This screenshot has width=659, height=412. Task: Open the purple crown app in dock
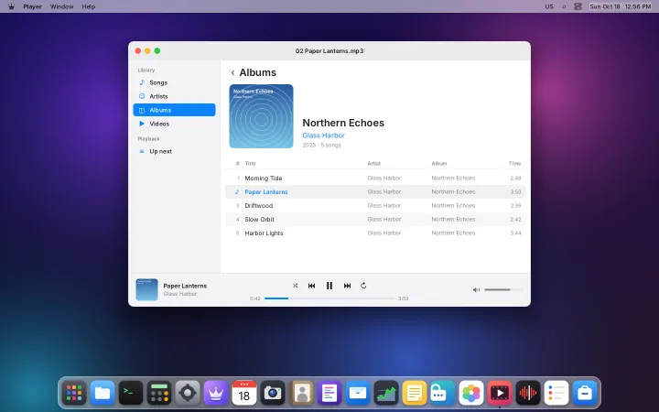[x=216, y=393]
